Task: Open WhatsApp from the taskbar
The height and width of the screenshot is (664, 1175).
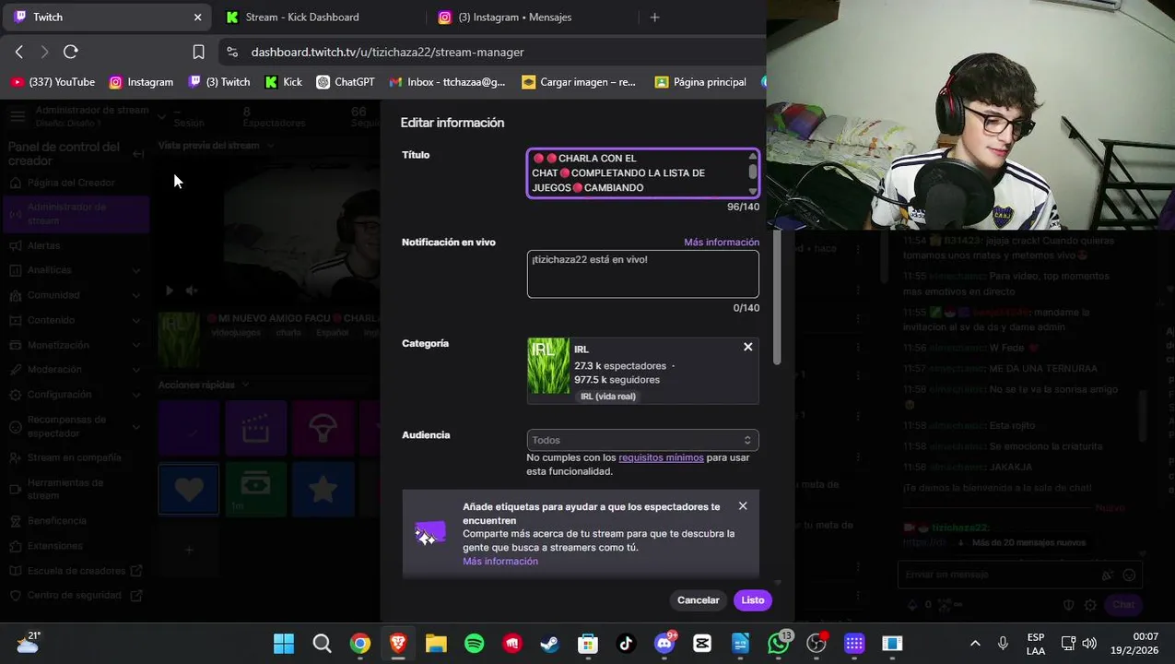Action: [779, 644]
